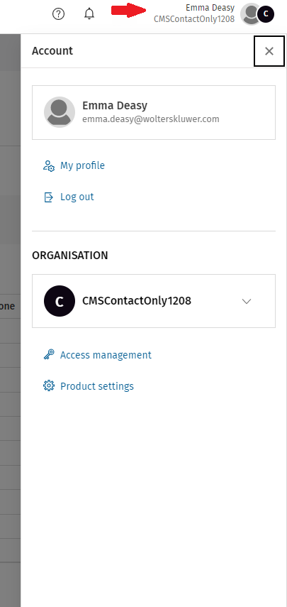Close the Account panel
Screen dimensions: 287x607
[x=269, y=51]
